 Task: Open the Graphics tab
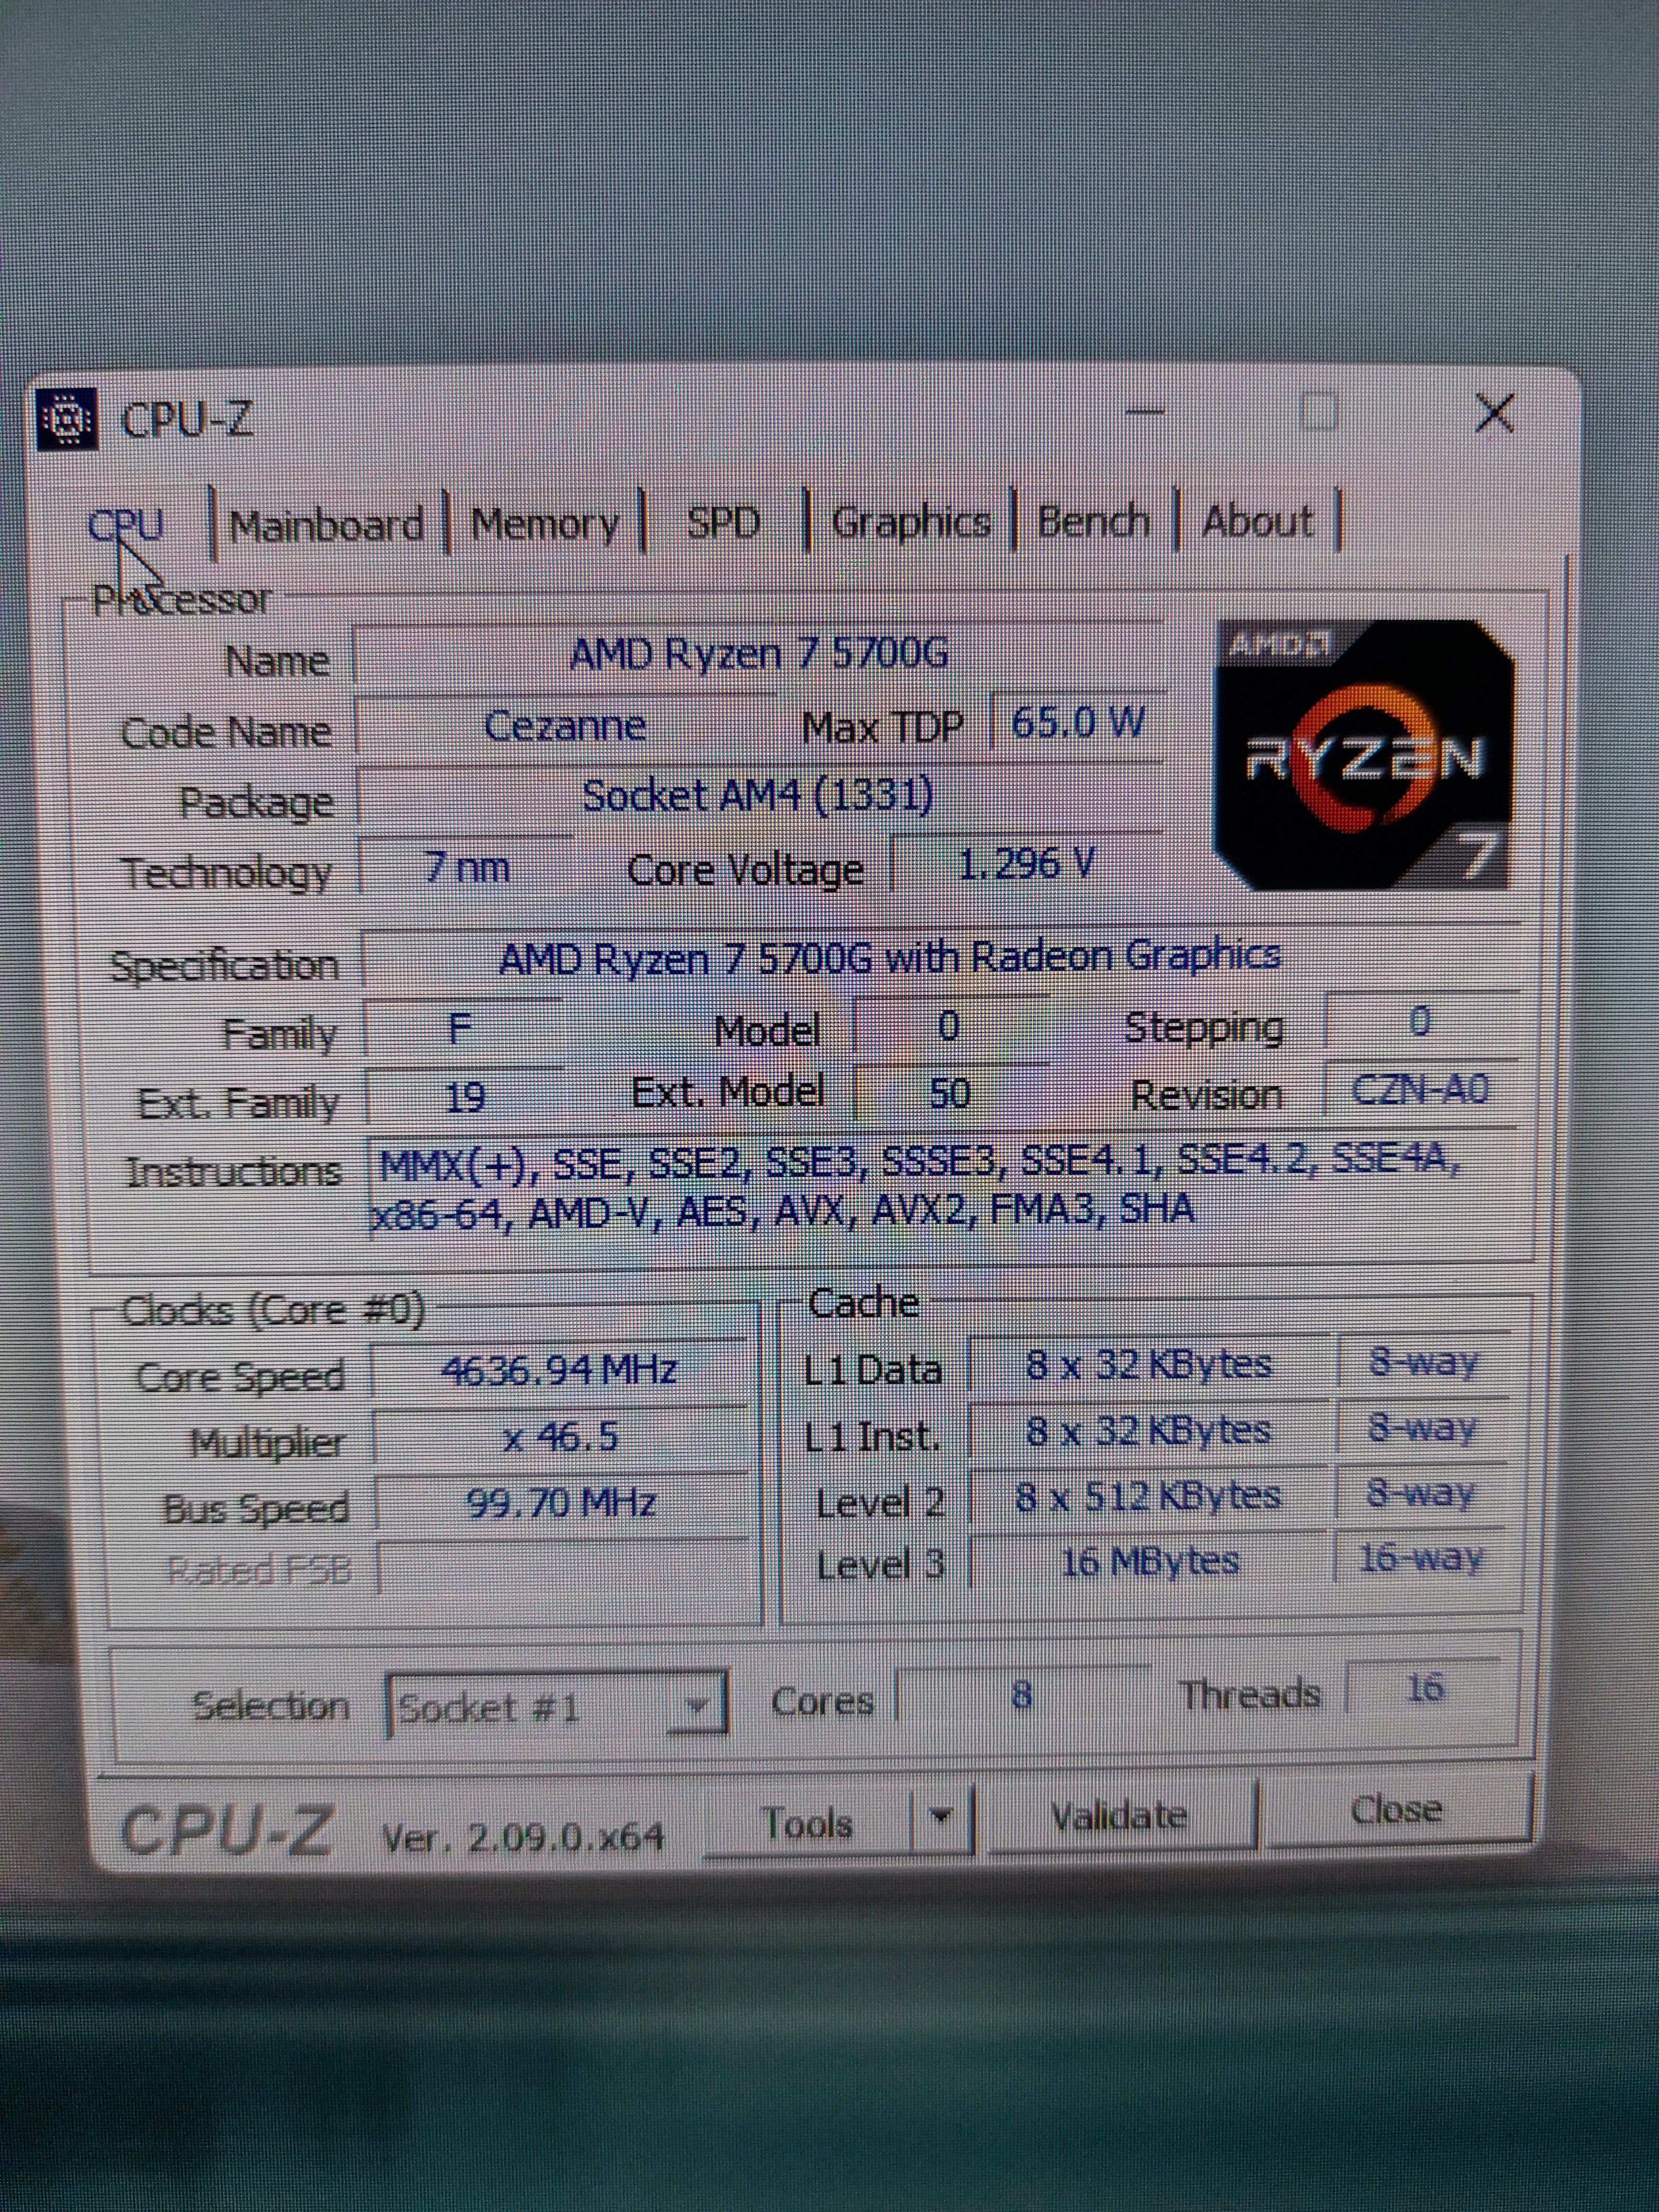911,522
